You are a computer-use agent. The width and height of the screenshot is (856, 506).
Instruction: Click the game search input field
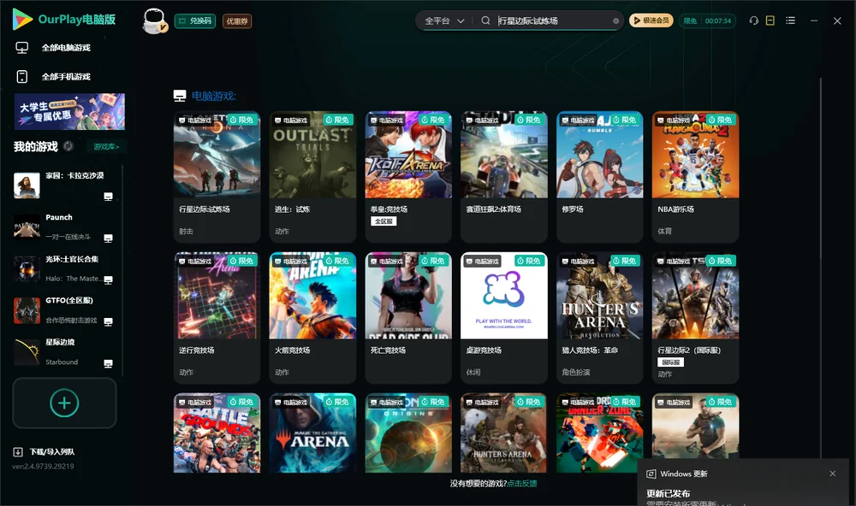coord(554,21)
